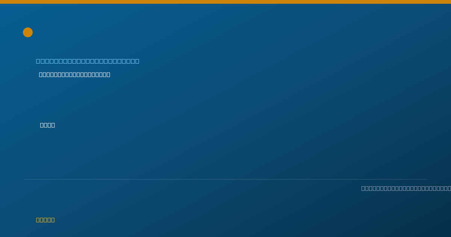Click the white four-box text in the middle left
This screenshot has height=237, width=451.
(47, 125)
